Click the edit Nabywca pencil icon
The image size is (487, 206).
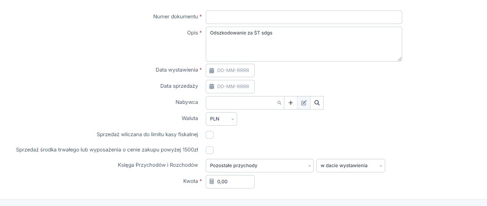click(x=304, y=103)
